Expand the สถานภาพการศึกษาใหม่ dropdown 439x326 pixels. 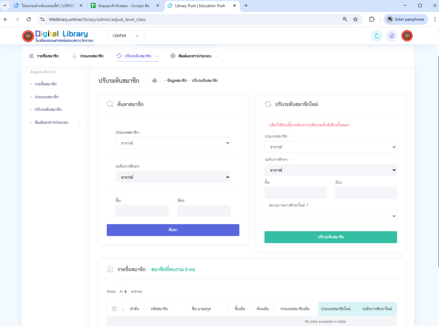coord(331,216)
